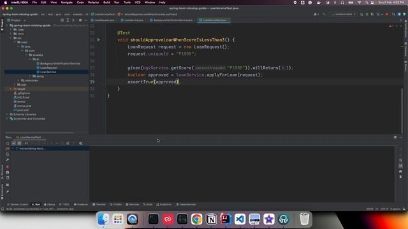408x229 pixels.
Task: Toggle Show Passed tests checkmark button
Action: (14, 143)
